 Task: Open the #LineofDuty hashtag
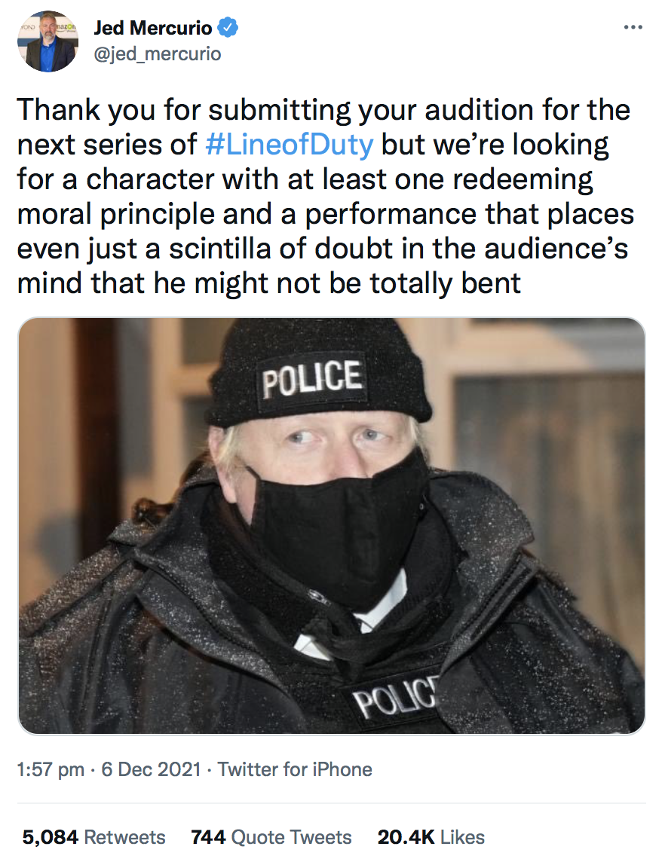289,145
